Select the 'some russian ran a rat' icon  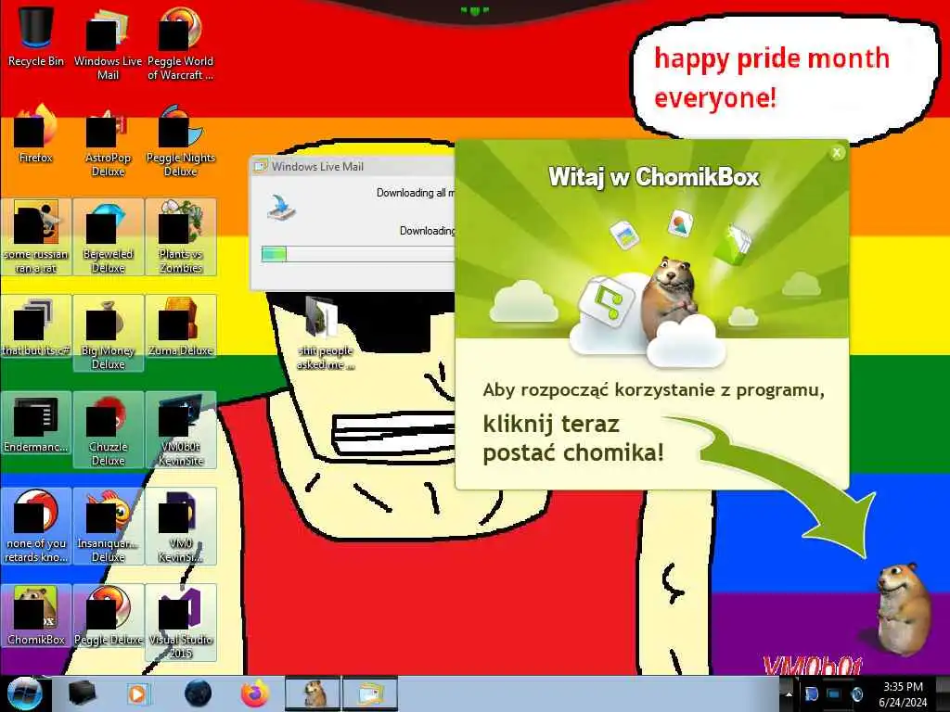pos(36,236)
